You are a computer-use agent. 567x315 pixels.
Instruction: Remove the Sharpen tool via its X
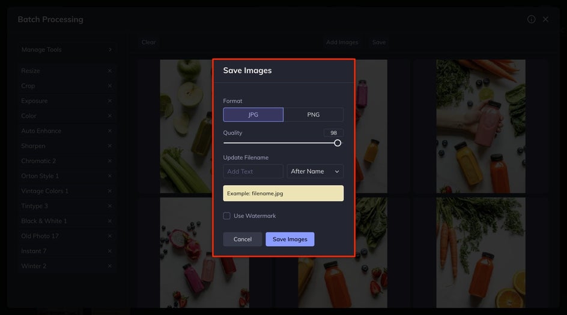pos(109,146)
